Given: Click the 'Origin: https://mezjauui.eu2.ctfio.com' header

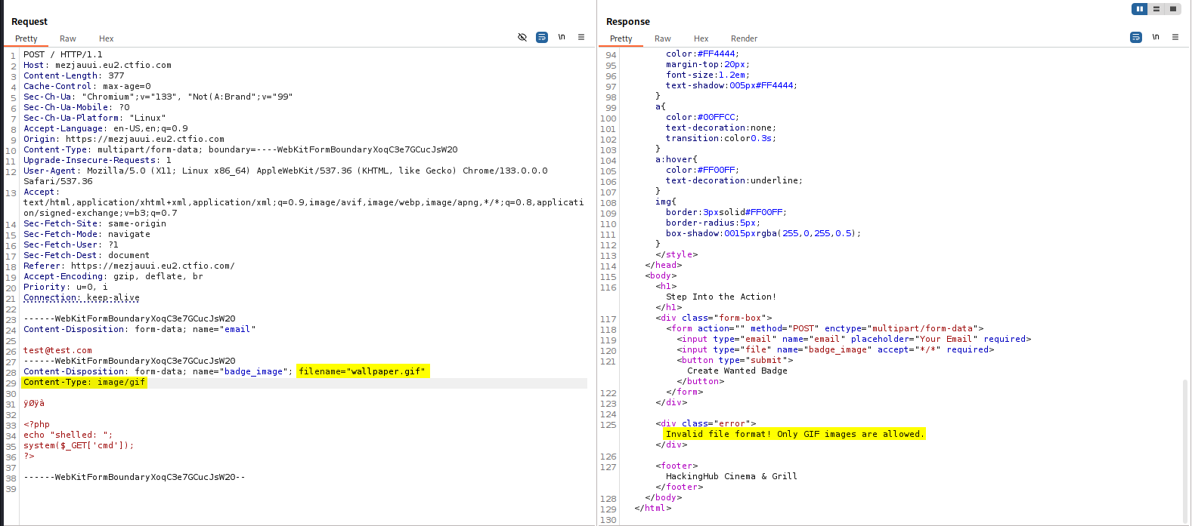Looking at the screenshot, I should pos(124,139).
